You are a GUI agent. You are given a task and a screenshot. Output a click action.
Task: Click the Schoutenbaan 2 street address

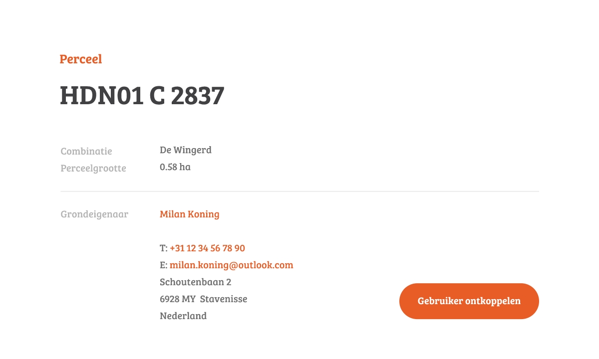pos(196,282)
